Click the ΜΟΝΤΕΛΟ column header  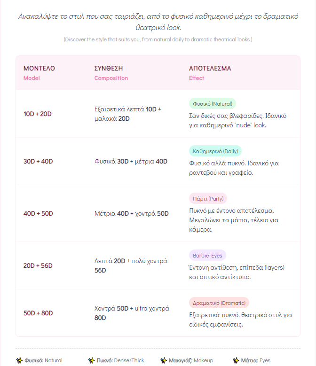(x=39, y=69)
